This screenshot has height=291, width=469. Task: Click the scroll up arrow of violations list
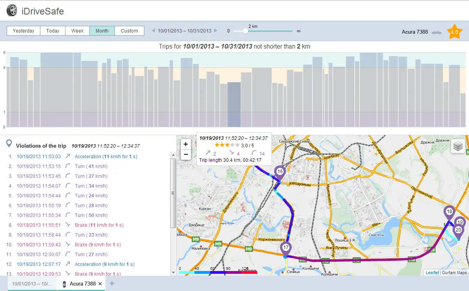pos(173,155)
